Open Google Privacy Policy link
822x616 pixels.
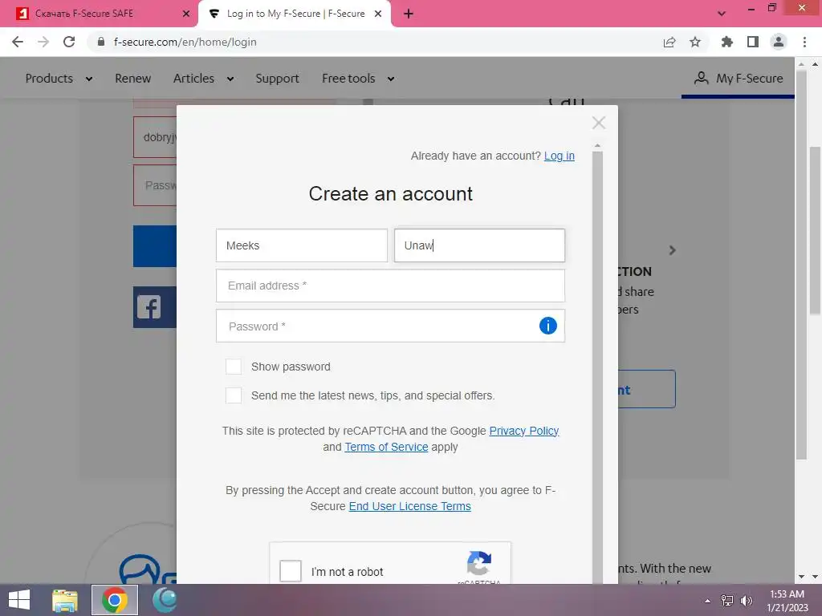523,431
